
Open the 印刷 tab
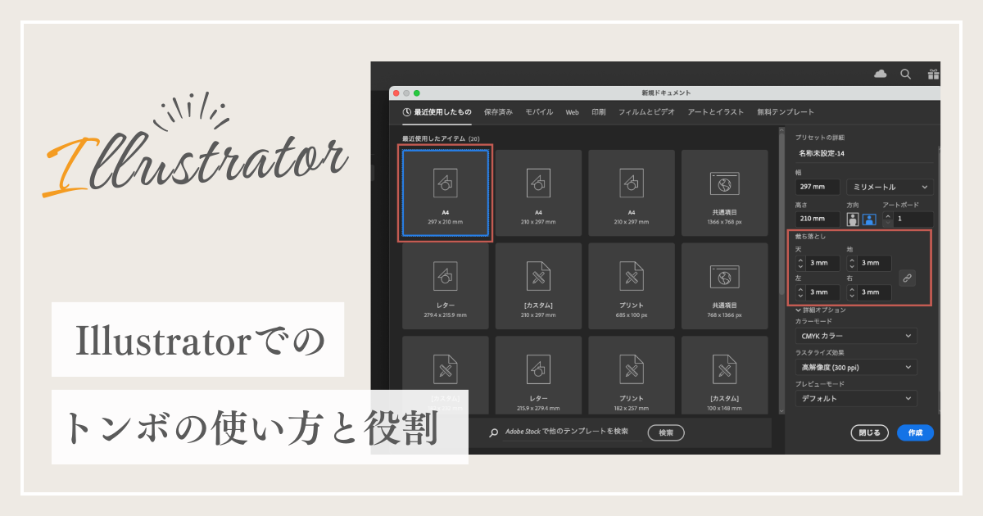coord(599,112)
